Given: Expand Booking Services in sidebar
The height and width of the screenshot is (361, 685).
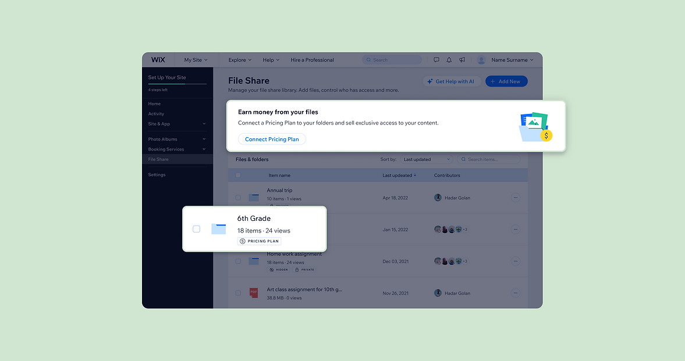Looking at the screenshot, I should point(177,149).
